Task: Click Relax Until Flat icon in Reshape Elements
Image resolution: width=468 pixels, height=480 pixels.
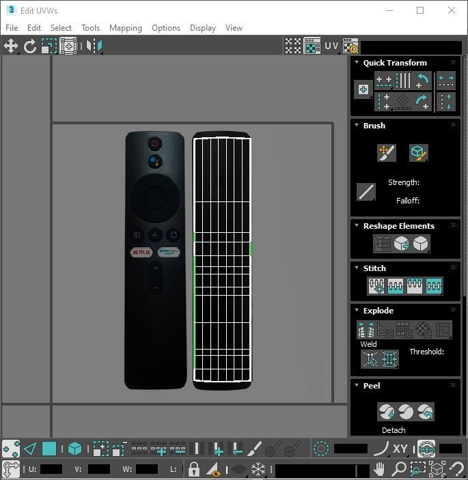Action: (402, 244)
